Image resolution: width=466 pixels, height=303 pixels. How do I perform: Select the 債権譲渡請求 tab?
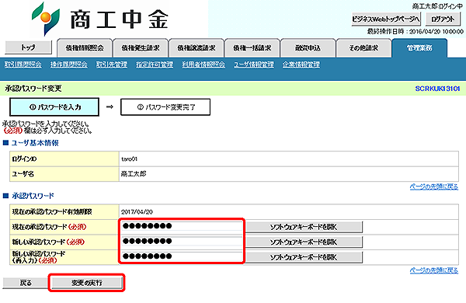click(196, 48)
